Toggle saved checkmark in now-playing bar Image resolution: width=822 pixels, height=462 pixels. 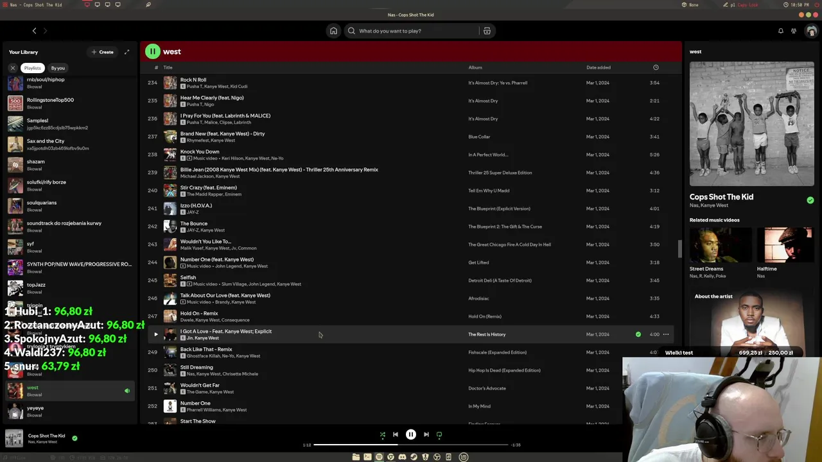coord(74,438)
